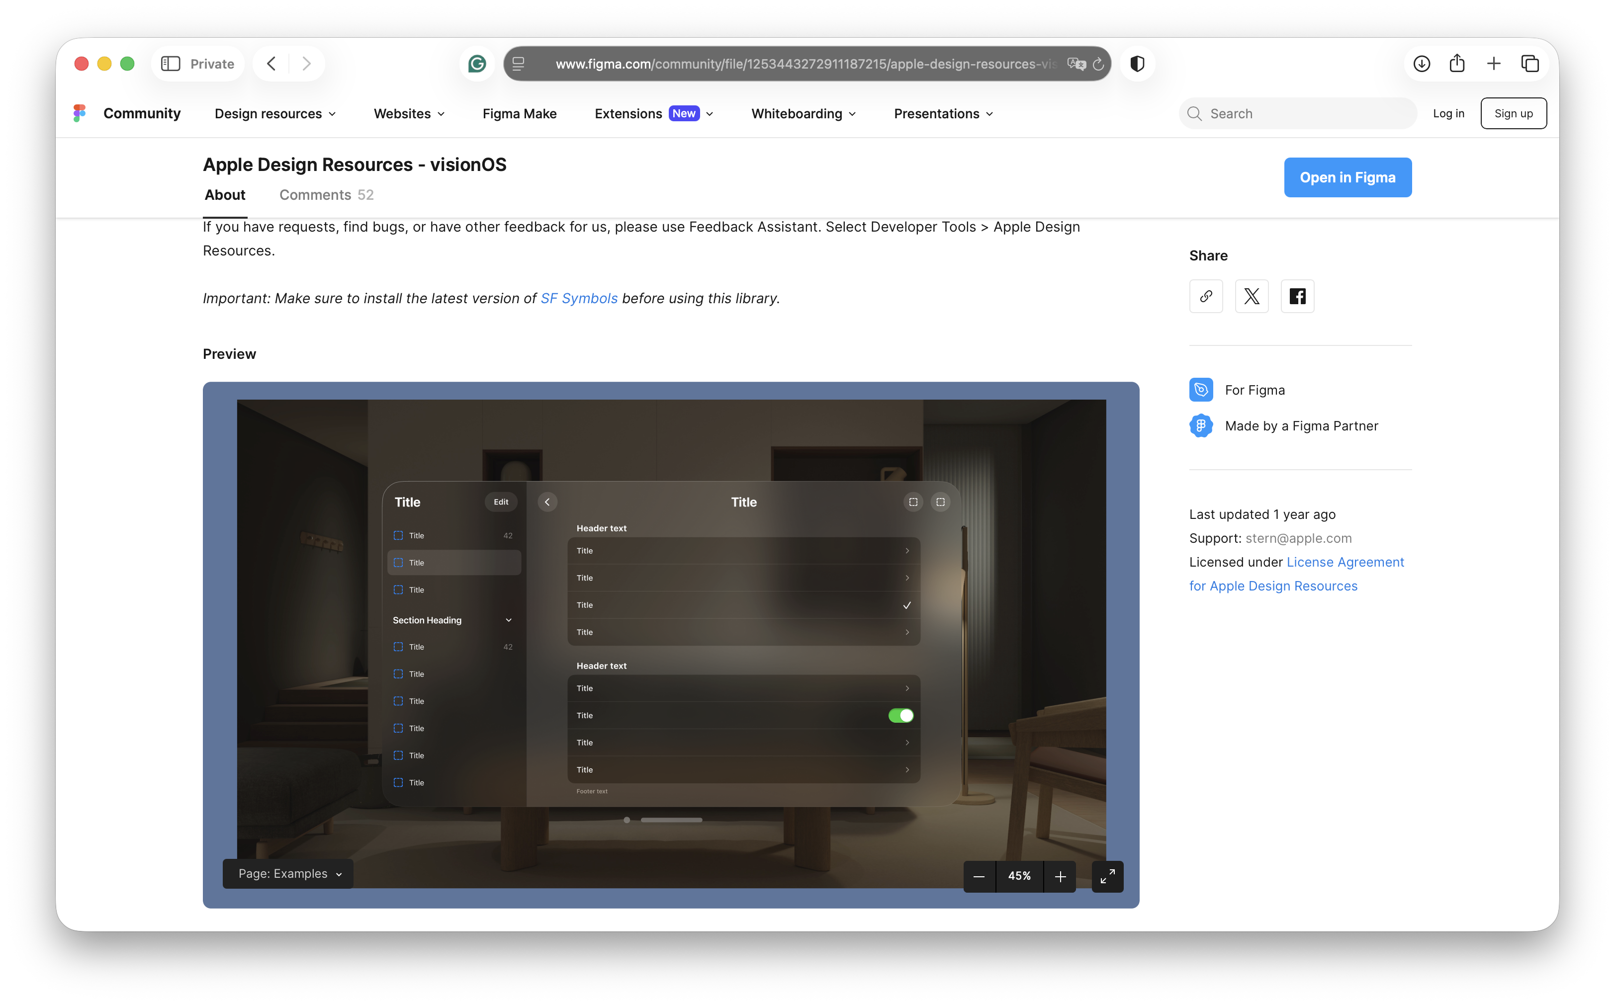Reload the page with refresh icon

[x=1099, y=64]
